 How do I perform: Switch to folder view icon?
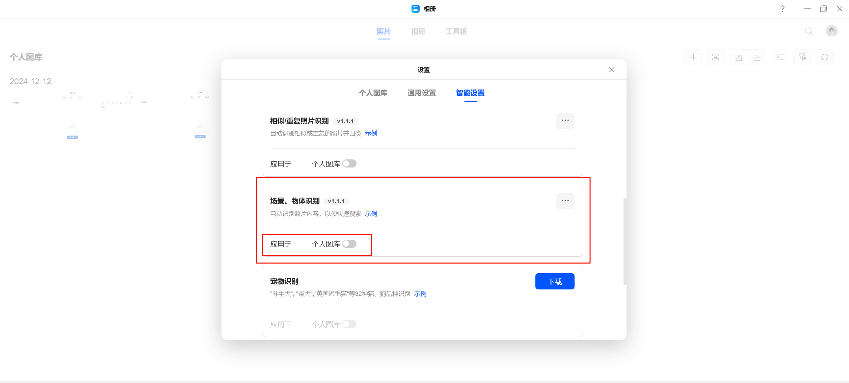[757, 57]
